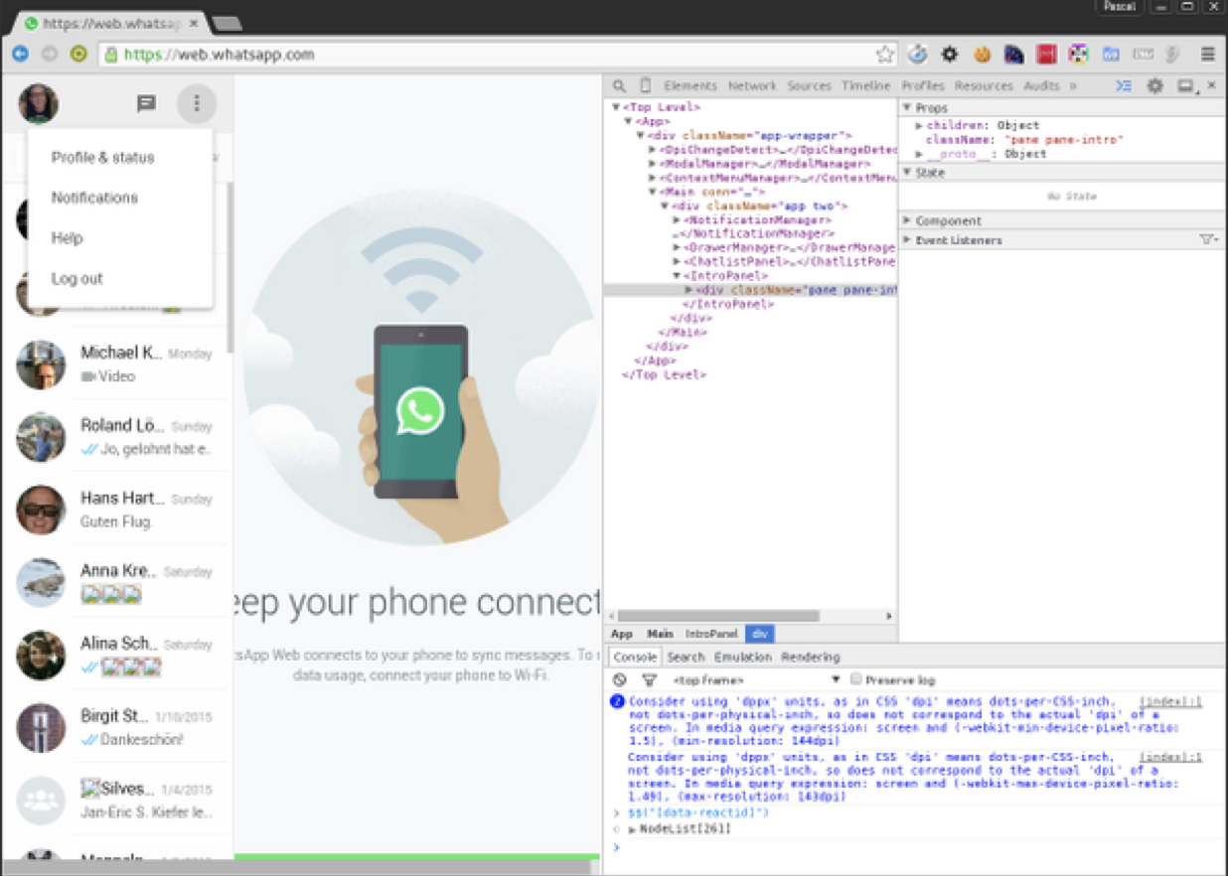Click the browser back arrow
Screen dimensions: 1228x876
20,55
